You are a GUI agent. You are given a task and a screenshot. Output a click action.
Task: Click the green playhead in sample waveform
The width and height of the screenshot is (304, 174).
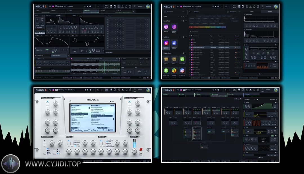pos(104,67)
